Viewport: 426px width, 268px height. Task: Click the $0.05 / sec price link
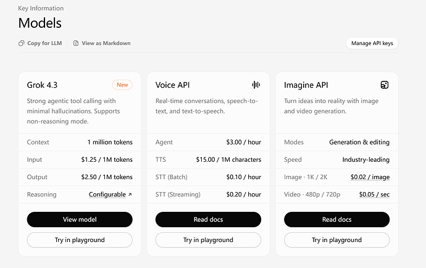point(374,195)
